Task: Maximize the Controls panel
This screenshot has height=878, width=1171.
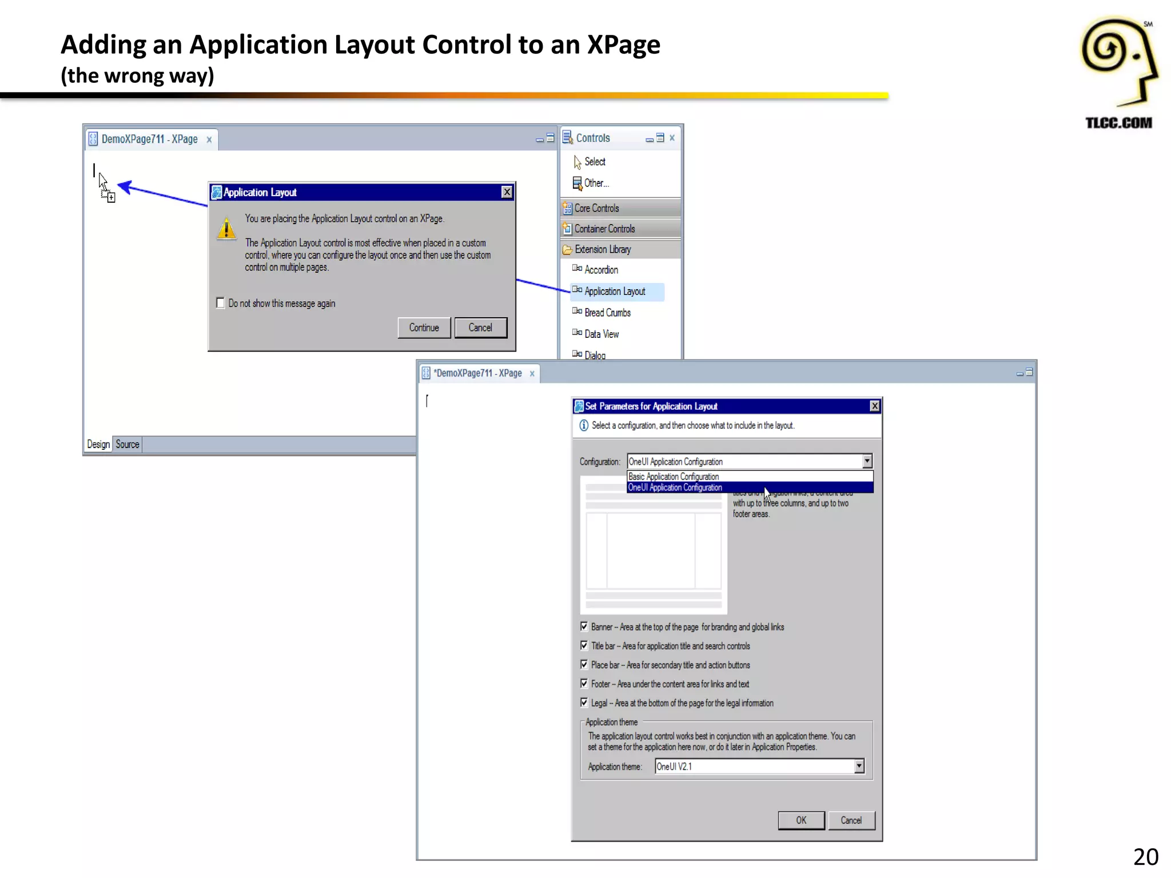Action: pyautogui.click(x=660, y=138)
